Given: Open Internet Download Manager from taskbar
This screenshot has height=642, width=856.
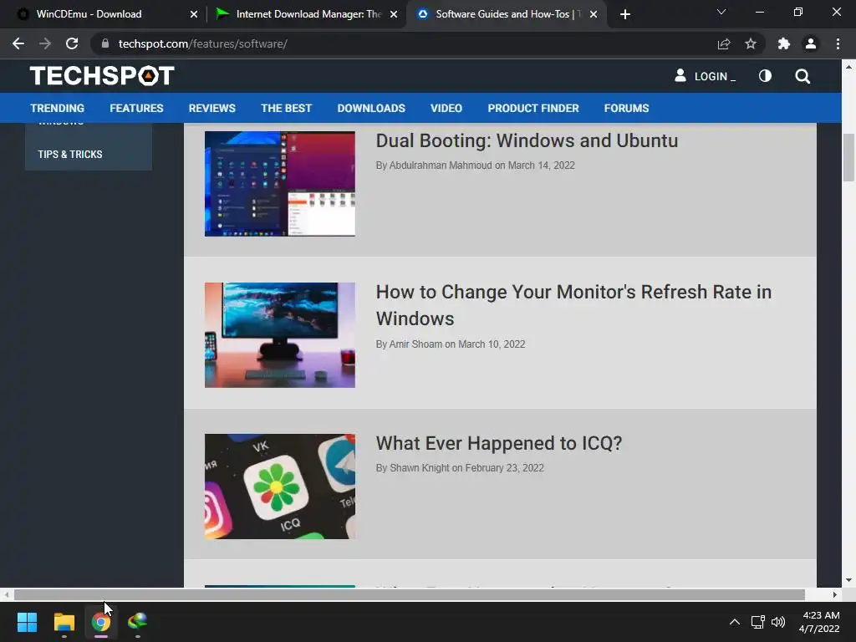Looking at the screenshot, I should pyautogui.click(x=138, y=622).
